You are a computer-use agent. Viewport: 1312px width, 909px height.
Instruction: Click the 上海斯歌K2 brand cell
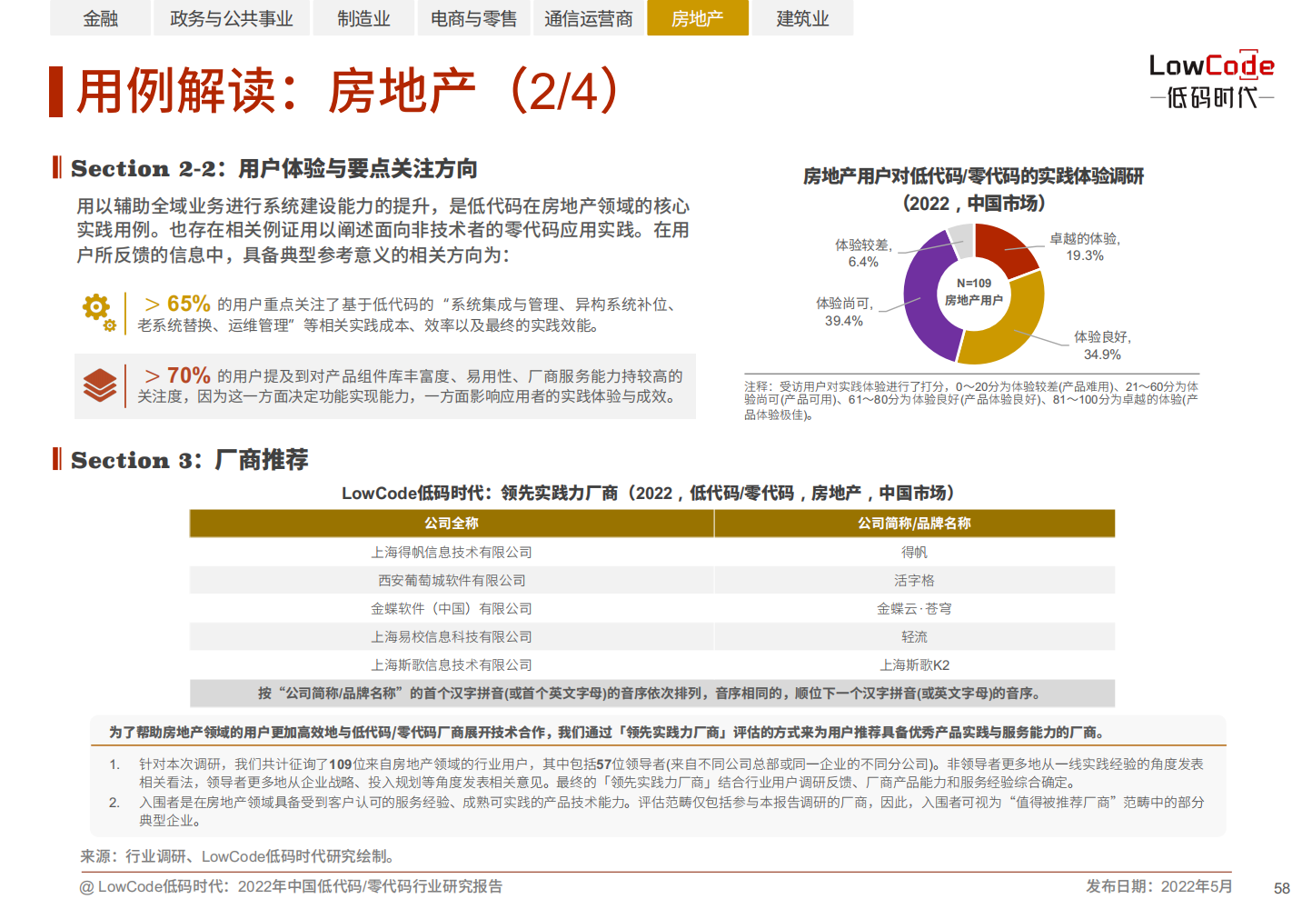[x=914, y=664]
